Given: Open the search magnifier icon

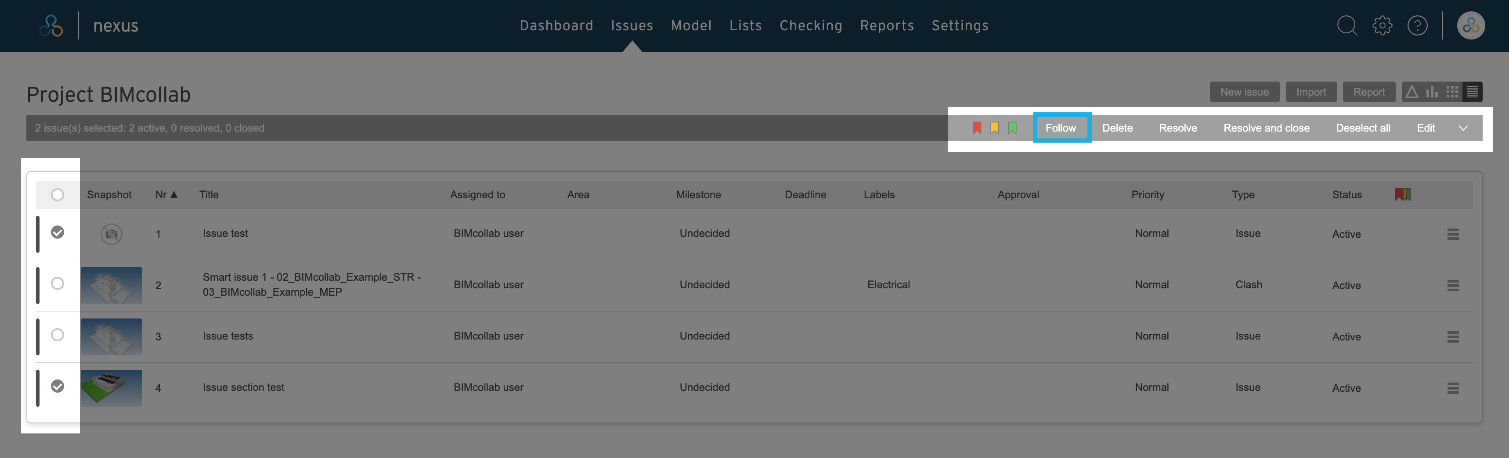Looking at the screenshot, I should coord(1347,26).
